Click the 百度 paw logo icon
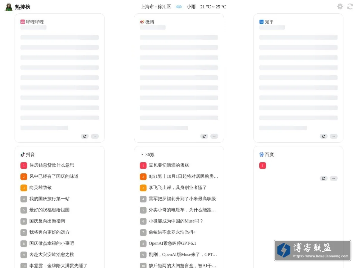The height and width of the screenshot is (268, 358). pyautogui.click(x=262, y=155)
